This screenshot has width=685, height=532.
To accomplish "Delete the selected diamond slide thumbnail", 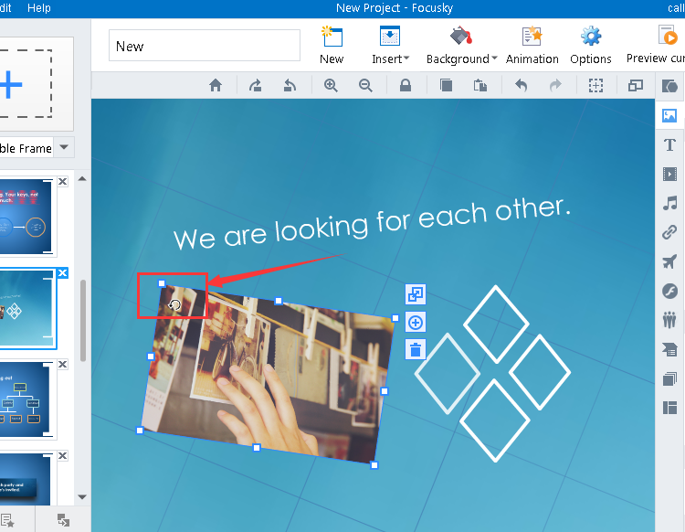I will (63, 272).
